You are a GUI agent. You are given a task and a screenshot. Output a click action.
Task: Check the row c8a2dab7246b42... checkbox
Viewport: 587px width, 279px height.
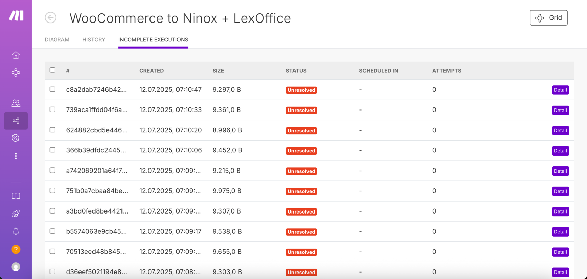coord(52,89)
